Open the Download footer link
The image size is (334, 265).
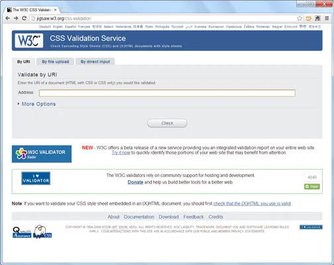click(169, 217)
